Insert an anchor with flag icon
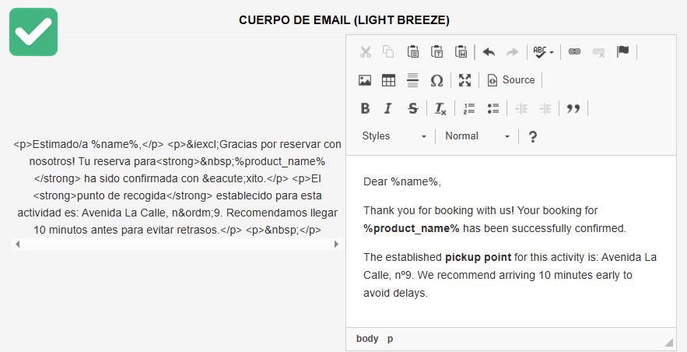This screenshot has width=687, height=352. pos(622,51)
